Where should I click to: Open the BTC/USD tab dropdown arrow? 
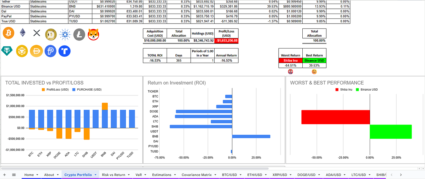click(x=240, y=175)
